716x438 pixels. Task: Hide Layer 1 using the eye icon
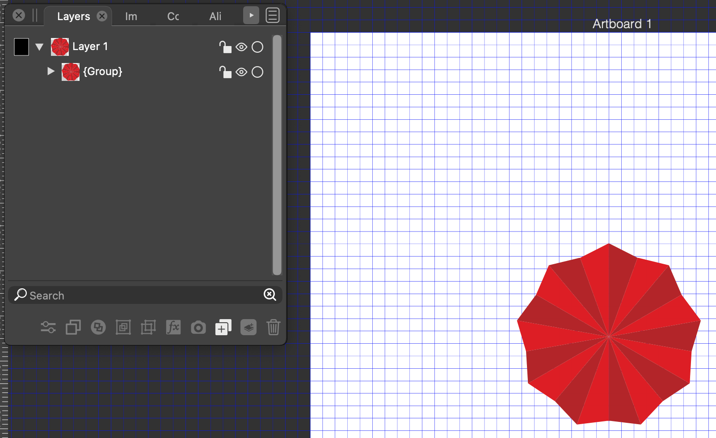click(x=241, y=47)
